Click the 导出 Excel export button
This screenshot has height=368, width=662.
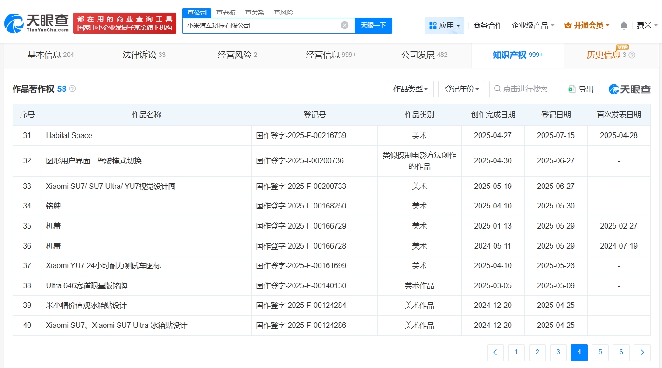click(581, 89)
